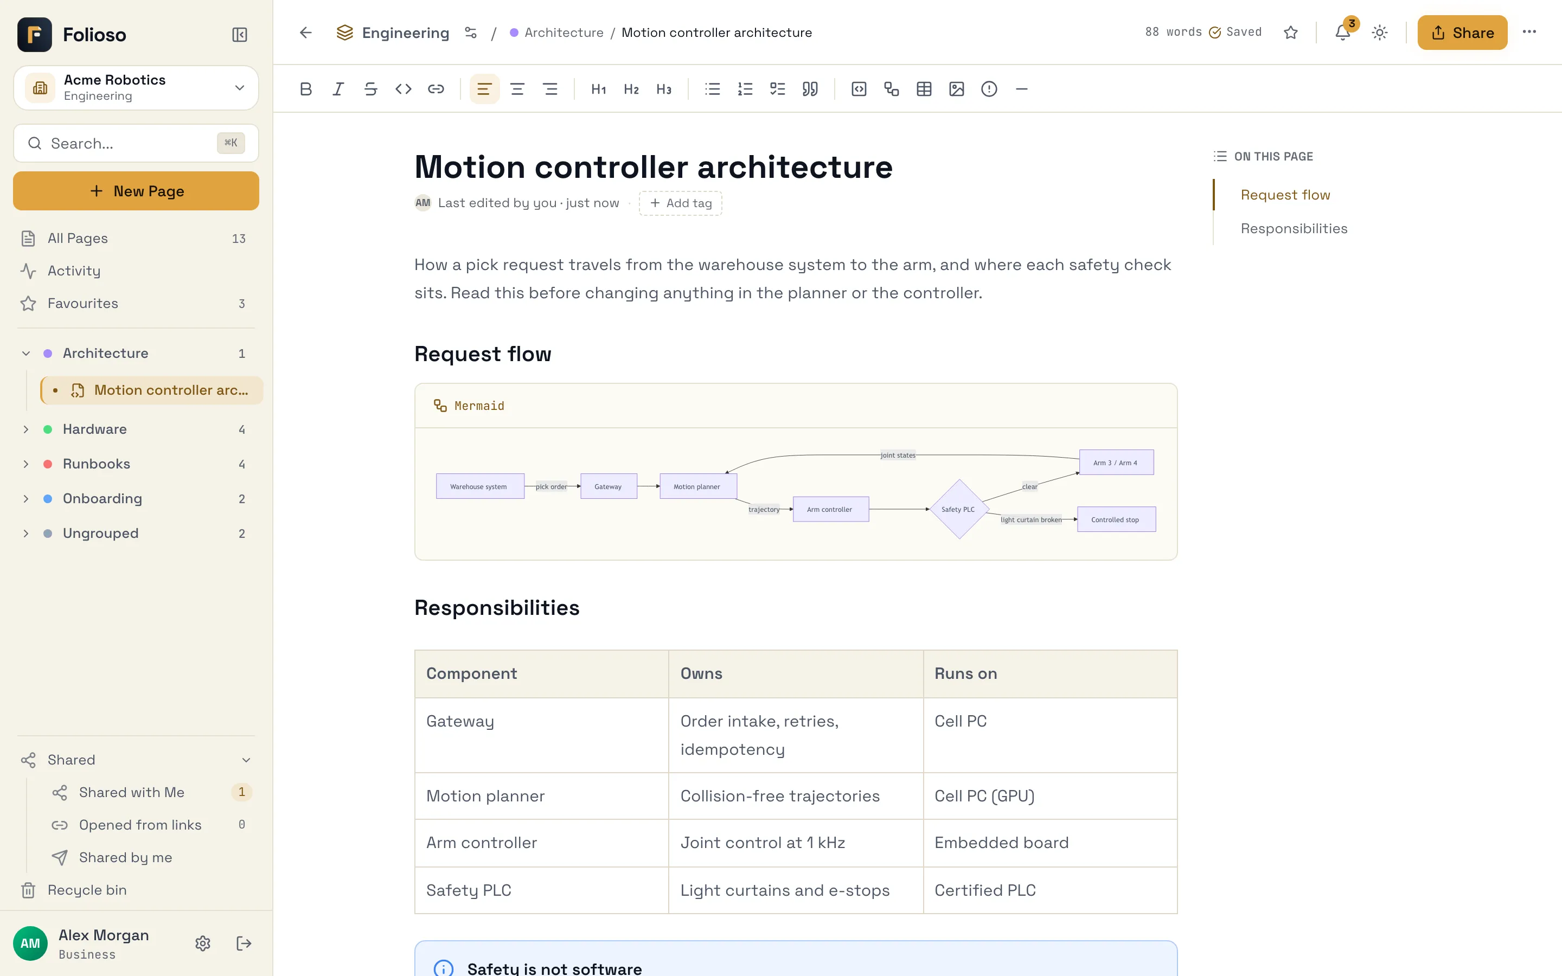Set text alignment to left

pyautogui.click(x=484, y=89)
